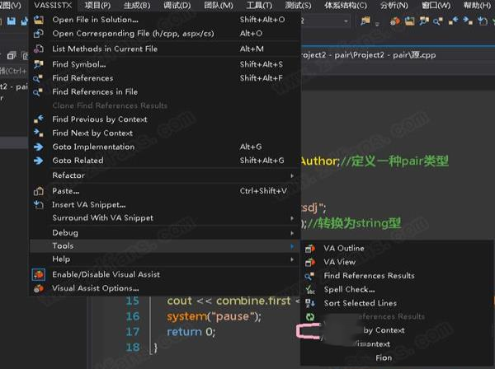Click the Open File in Solution icon
Image resolution: width=495 pixels, height=369 pixels.
click(x=38, y=20)
